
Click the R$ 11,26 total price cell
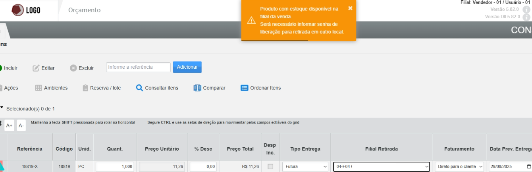[240, 167]
